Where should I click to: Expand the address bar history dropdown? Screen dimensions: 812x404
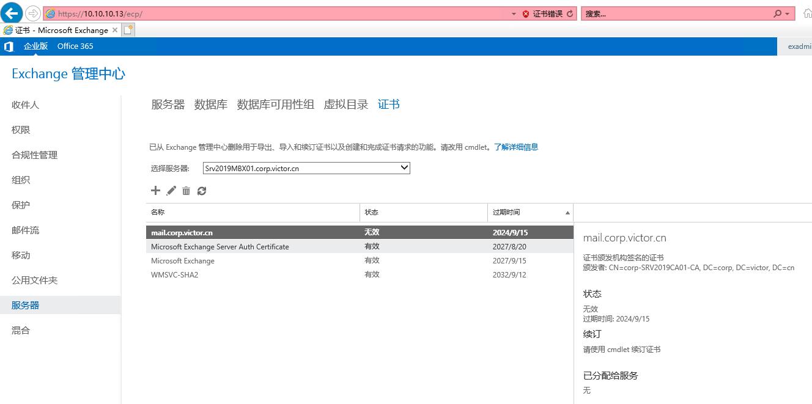514,12
